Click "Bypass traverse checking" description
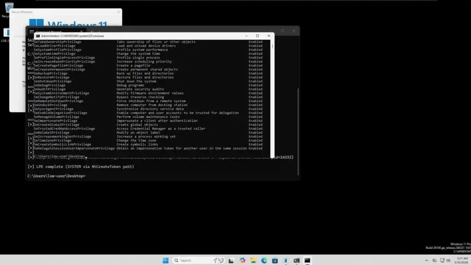Image resolution: width=471 pixels, height=265 pixels. (140, 97)
